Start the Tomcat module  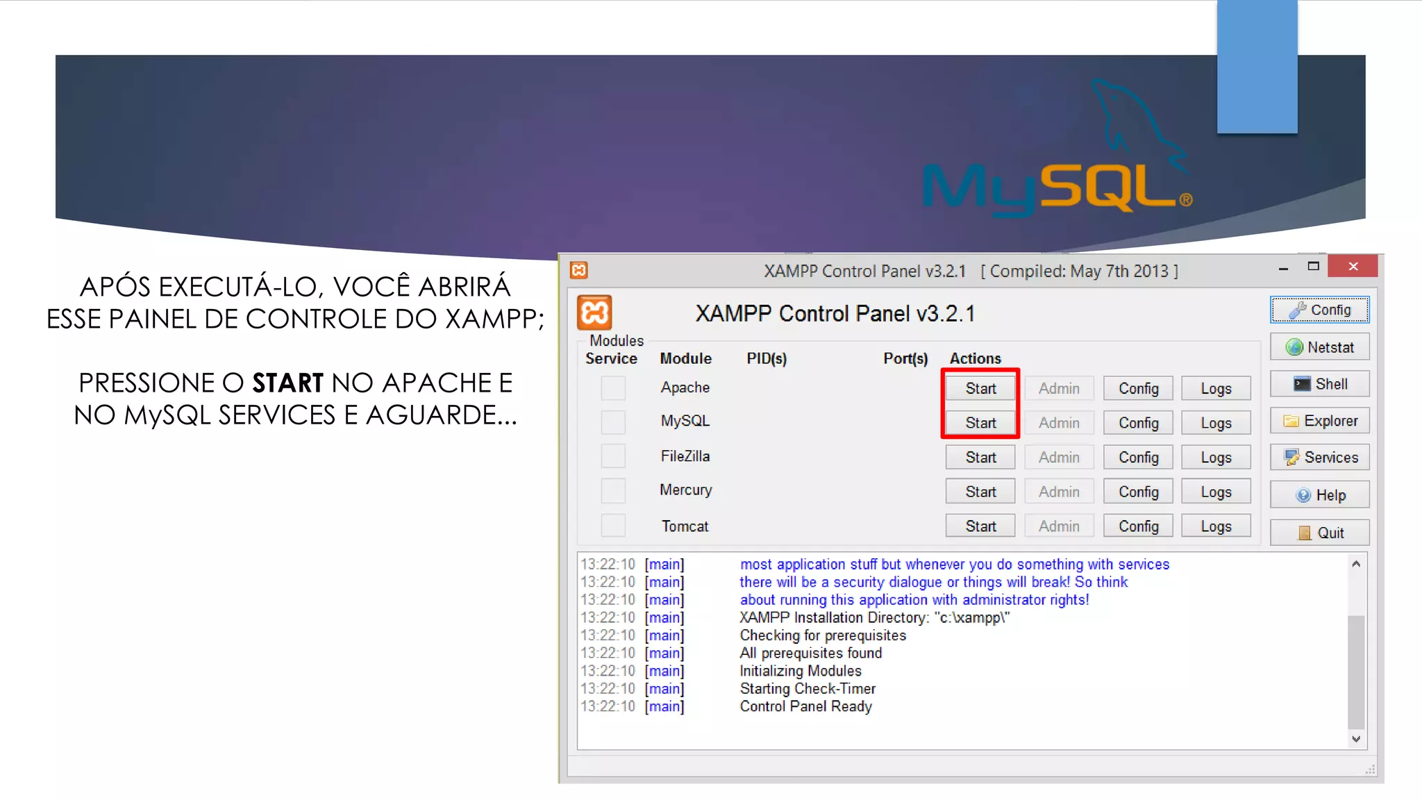980,526
